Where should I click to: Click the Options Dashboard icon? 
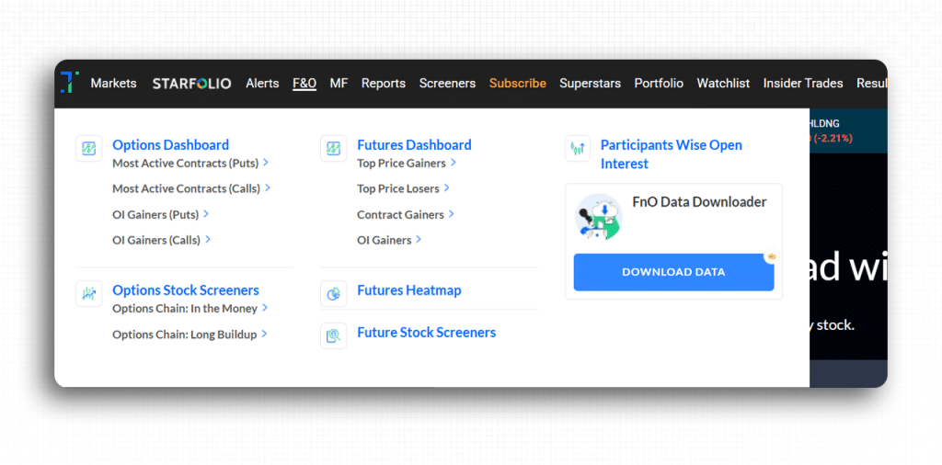(x=89, y=148)
